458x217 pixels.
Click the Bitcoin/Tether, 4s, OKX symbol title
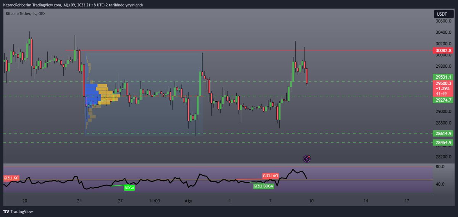click(26, 13)
